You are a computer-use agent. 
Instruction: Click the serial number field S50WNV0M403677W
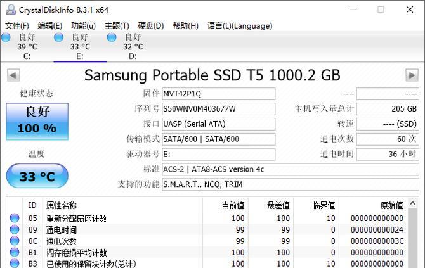pos(218,109)
